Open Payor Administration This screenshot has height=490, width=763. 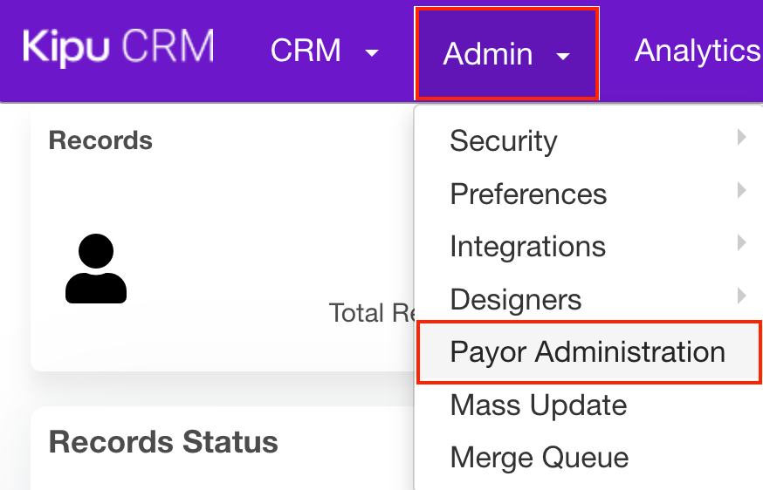click(588, 352)
